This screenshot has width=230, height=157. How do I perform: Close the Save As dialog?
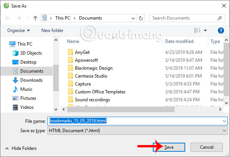pos(224,6)
